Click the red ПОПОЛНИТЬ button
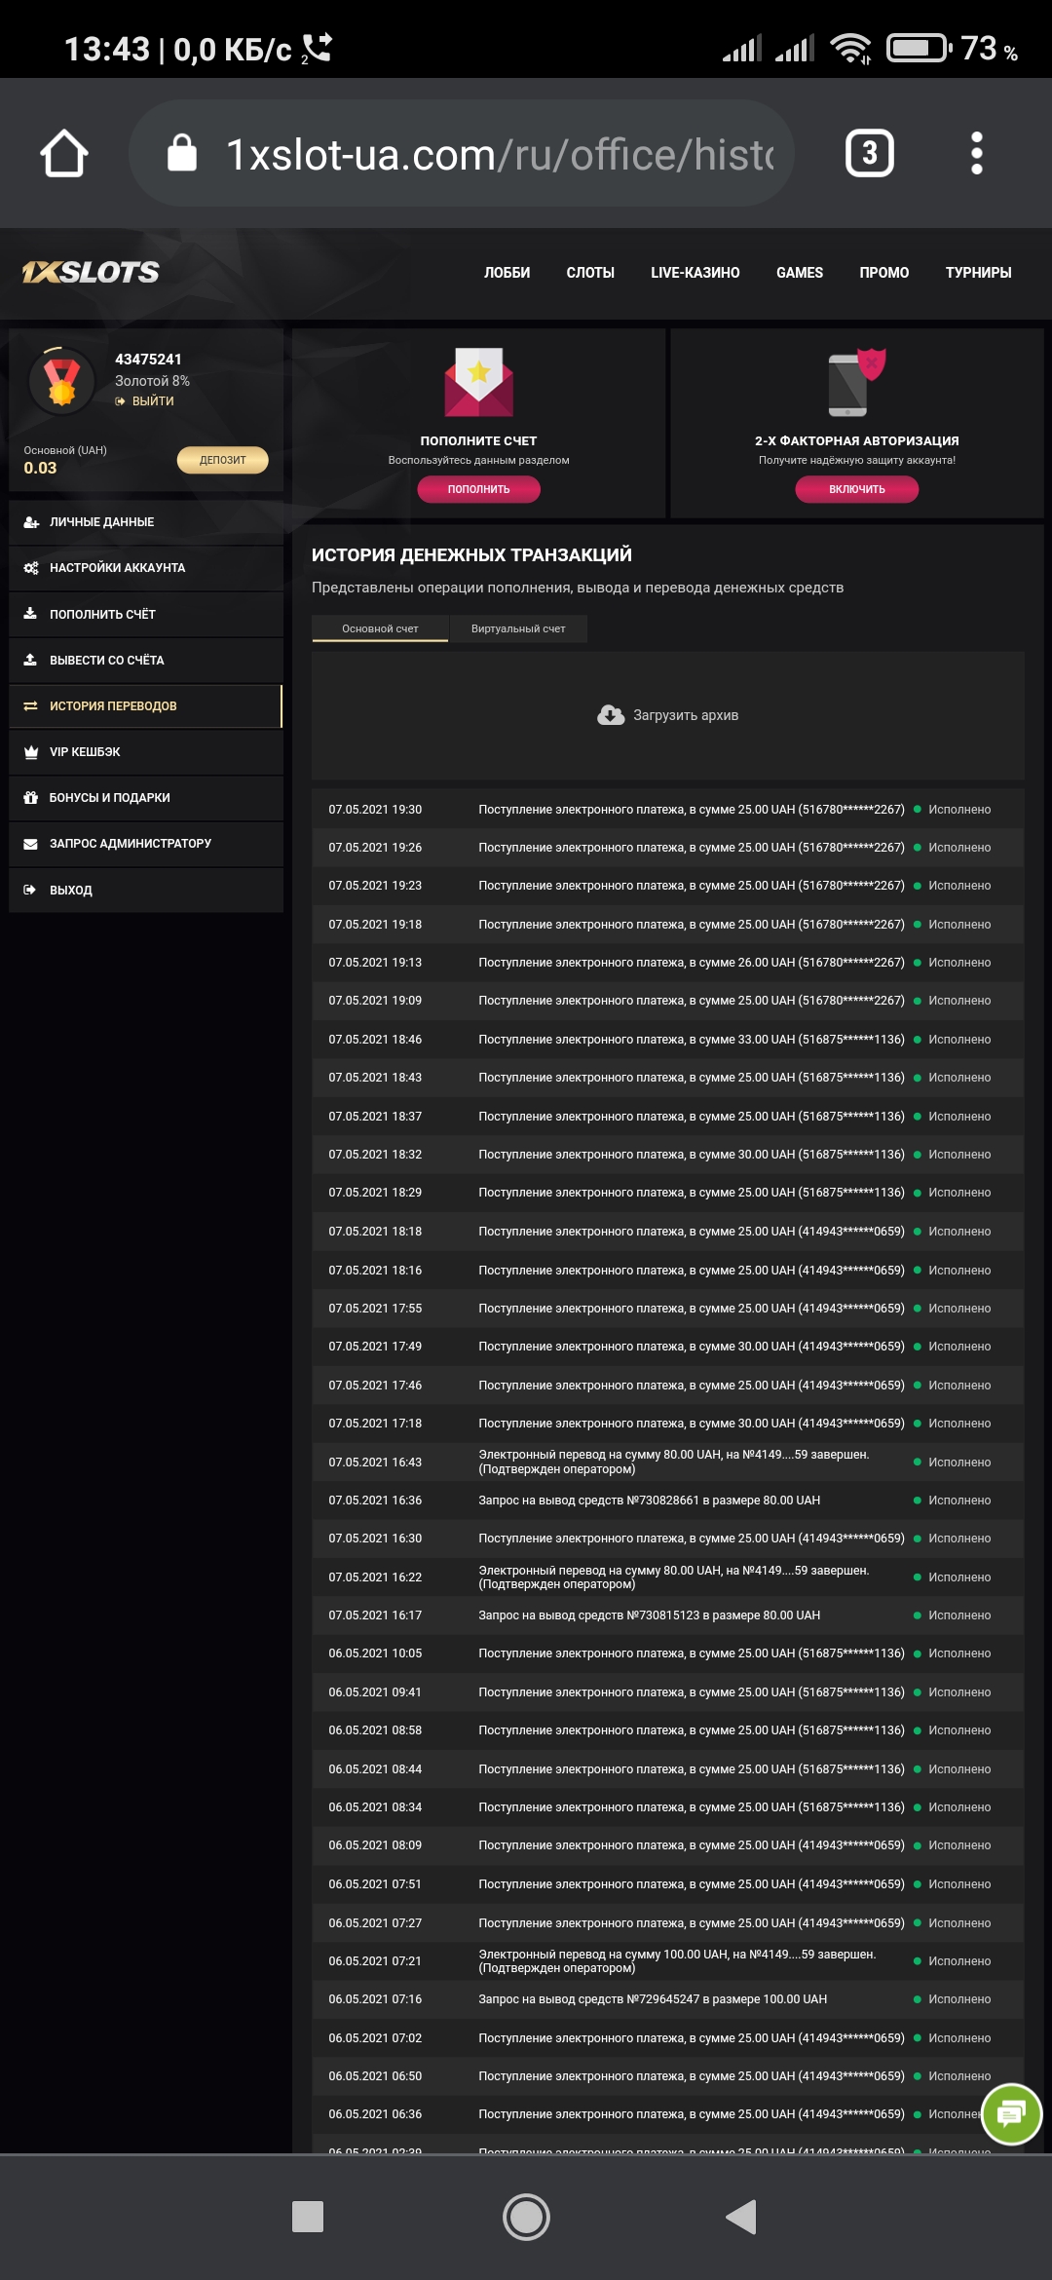The height and width of the screenshot is (2280, 1052). pyautogui.click(x=478, y=489)
